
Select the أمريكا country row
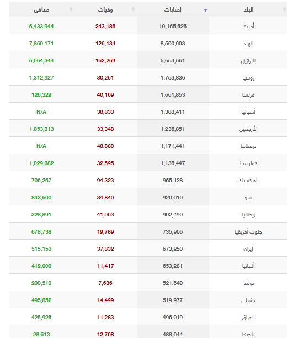(x=148, y=26)
